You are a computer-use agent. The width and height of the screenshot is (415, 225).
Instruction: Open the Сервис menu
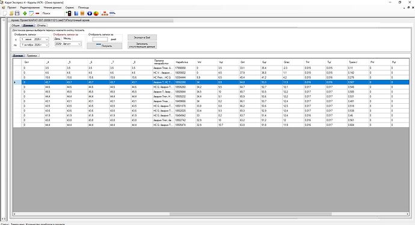tap(70, 8)
